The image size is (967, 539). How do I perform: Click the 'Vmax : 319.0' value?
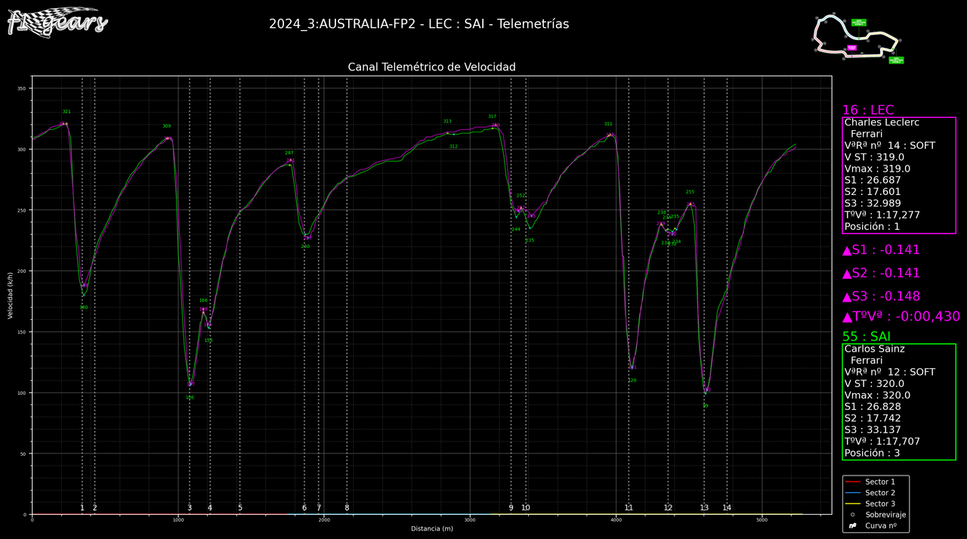pyautogui.click(x=877, y=169)
